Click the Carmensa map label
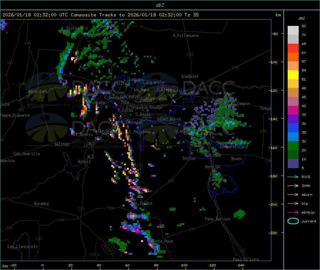 [218, 180]
